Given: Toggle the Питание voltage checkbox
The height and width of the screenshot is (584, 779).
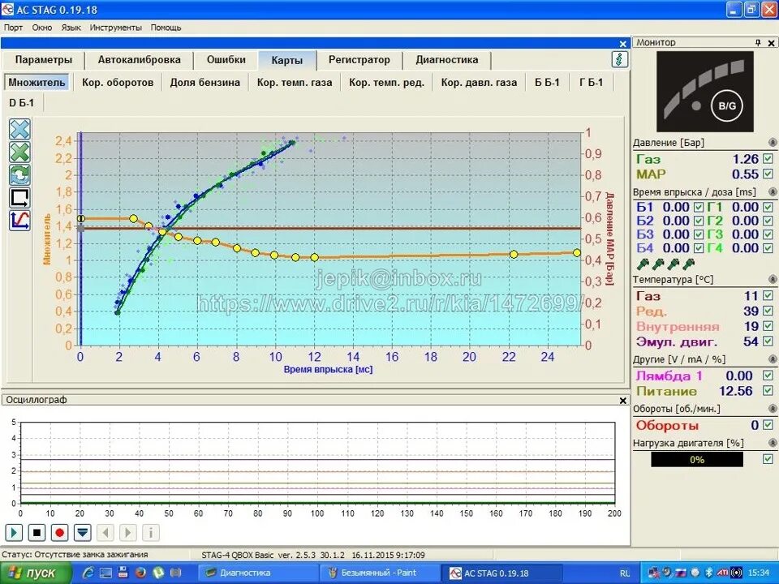Looking at the screenshot, I should click(768, 391).
